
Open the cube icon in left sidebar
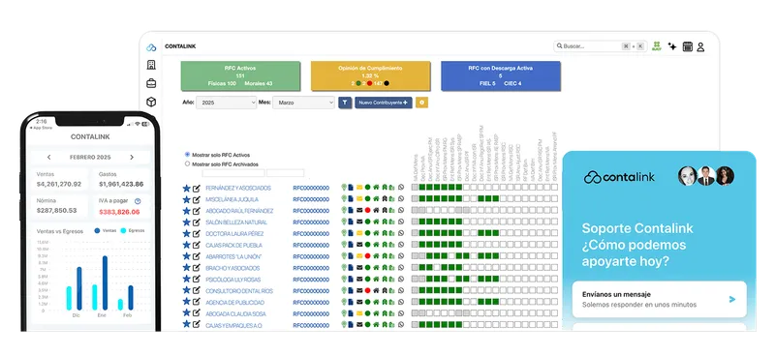point(151,102)
